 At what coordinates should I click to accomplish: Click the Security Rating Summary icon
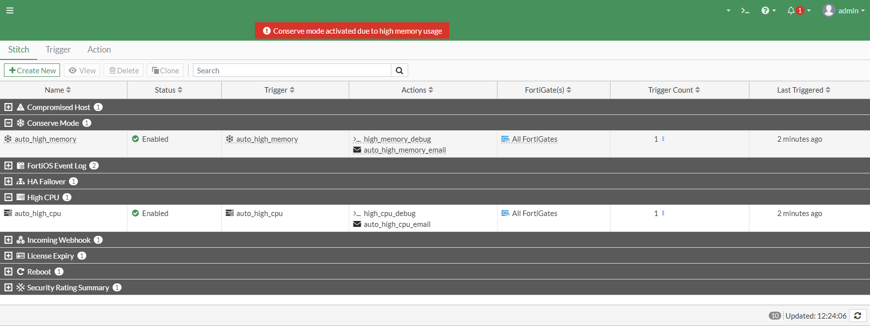[x=20, y=287]
